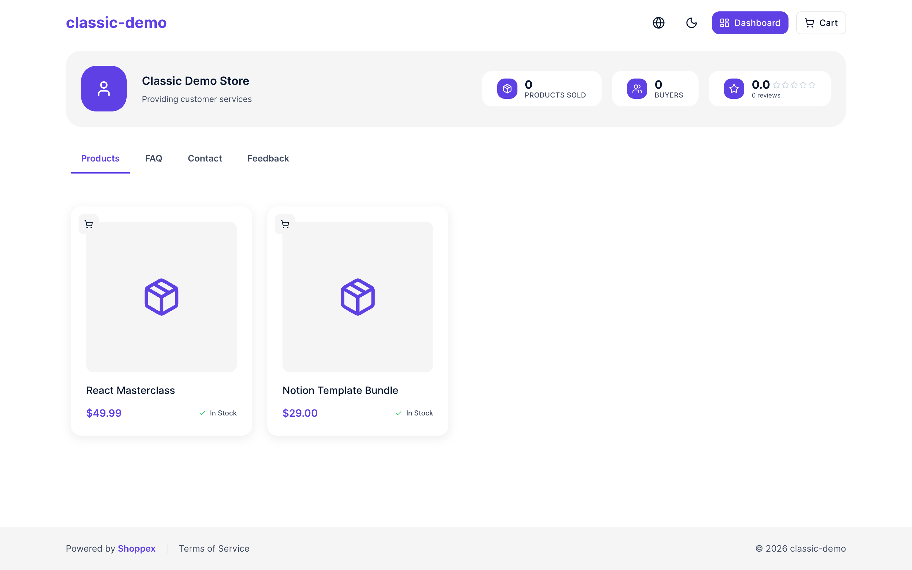Click the buyers group icon
The image size is (912, 570).
coord(637,88)
